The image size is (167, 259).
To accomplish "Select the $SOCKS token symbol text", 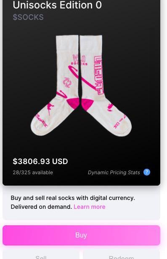I will click(28, 17).
